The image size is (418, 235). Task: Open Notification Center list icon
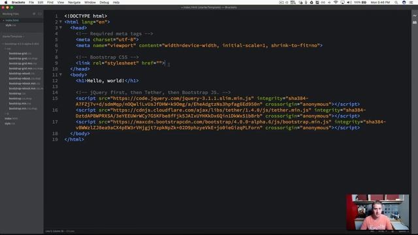point(411,3)
